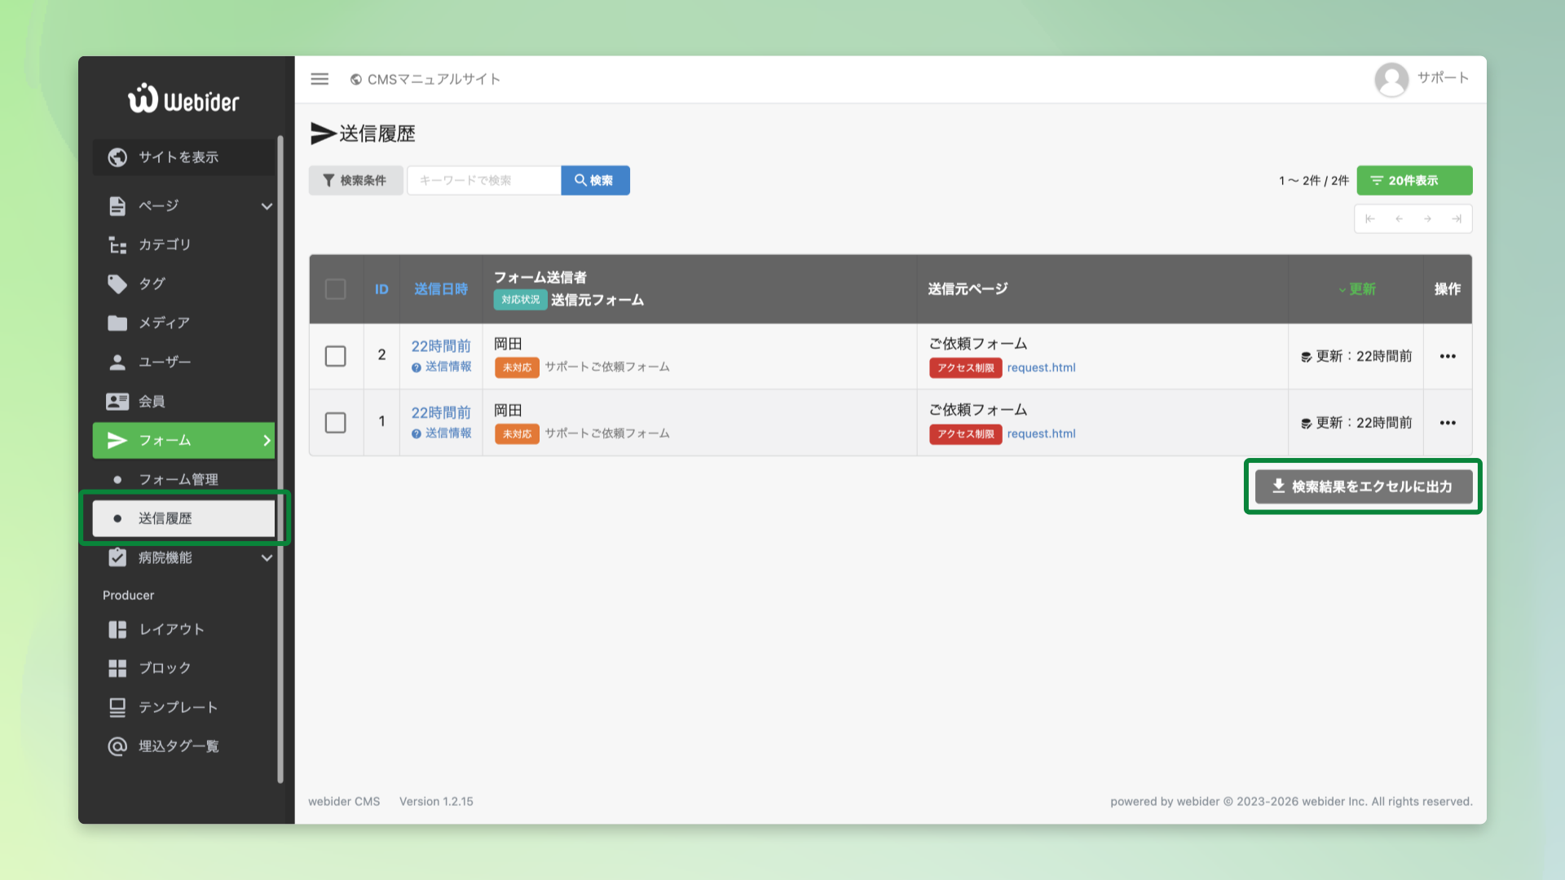Open the フォーム sidebar menu
The width and height of the screenshot is (1565, 880).
coord(183,440)
